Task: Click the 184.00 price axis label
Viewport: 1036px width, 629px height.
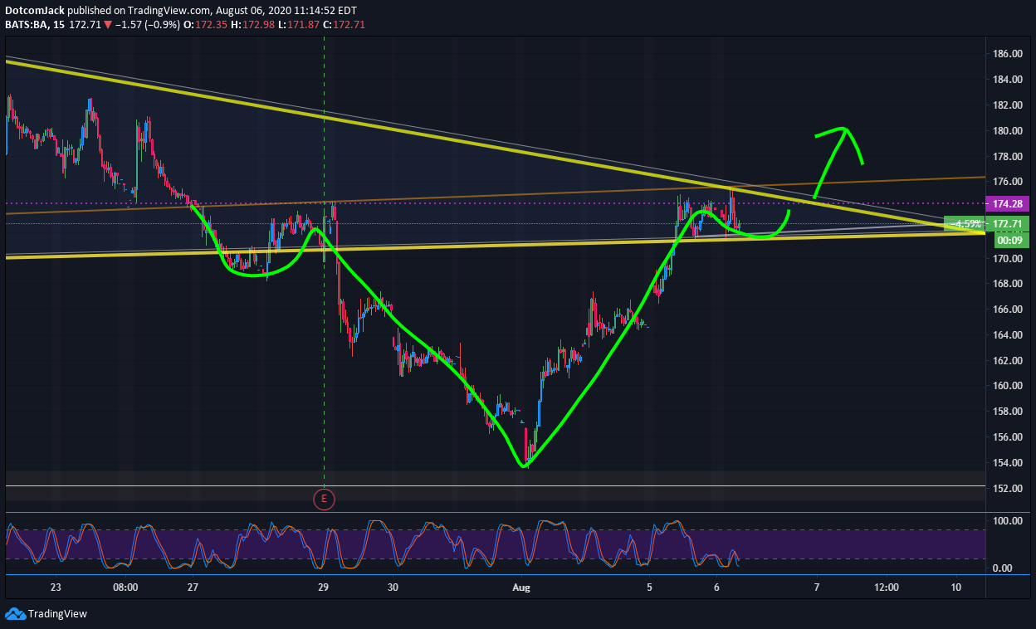Action: coord(1007,80)
